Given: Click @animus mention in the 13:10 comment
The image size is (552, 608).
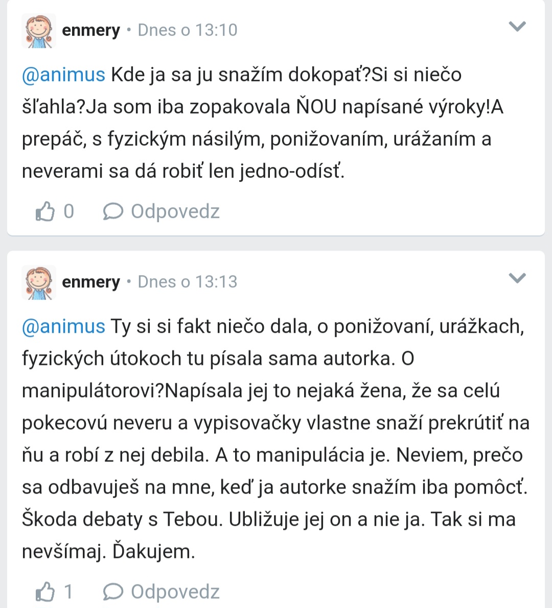Looking at the screenshot, I should pos(63,75).
